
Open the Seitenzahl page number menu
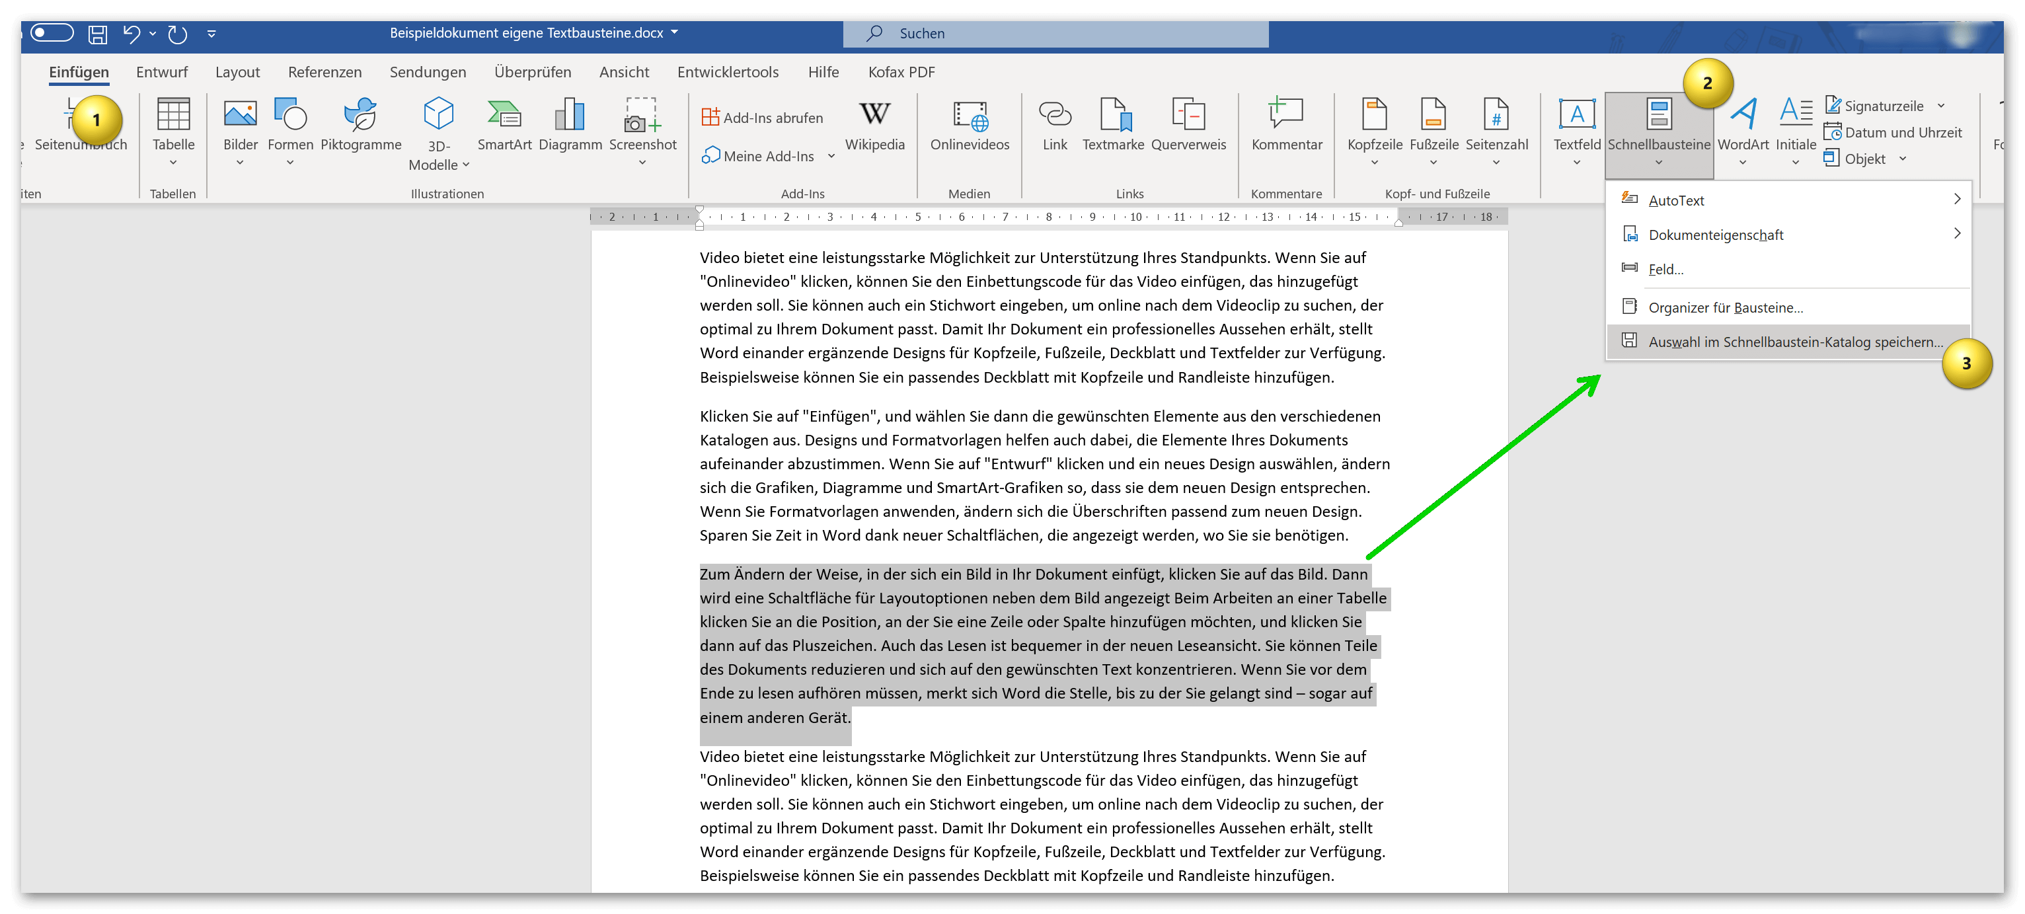tap(1496, 130)
